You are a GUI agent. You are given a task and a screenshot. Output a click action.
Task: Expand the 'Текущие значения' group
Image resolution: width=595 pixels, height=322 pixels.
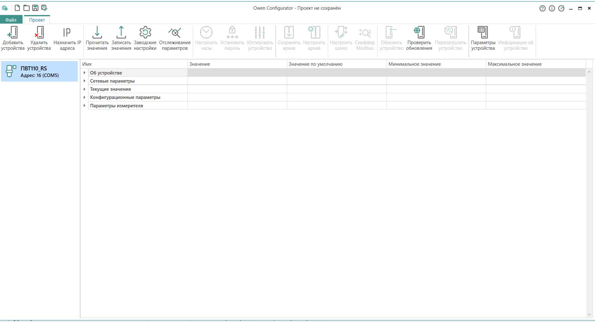pos(84,89)
